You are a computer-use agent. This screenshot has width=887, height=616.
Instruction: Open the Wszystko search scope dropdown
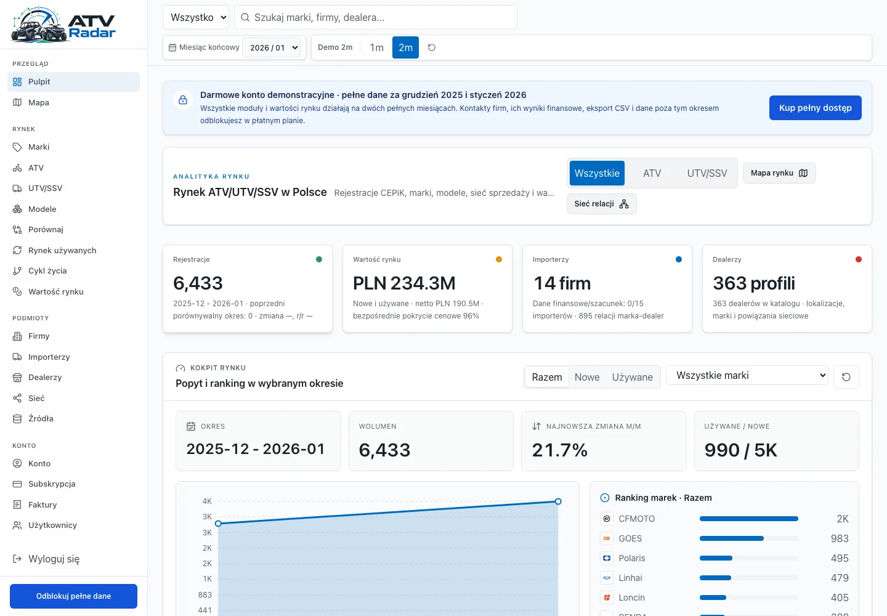[x=196, y=17]
